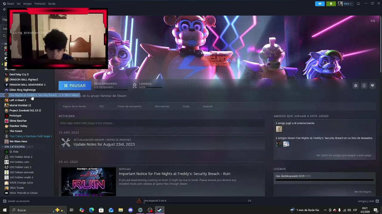Open the Important Notice Ruin news article

click(x=175, y=174)
